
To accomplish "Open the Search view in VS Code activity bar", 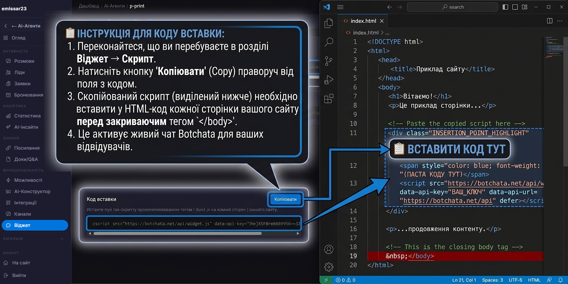I will click(329, 42).
